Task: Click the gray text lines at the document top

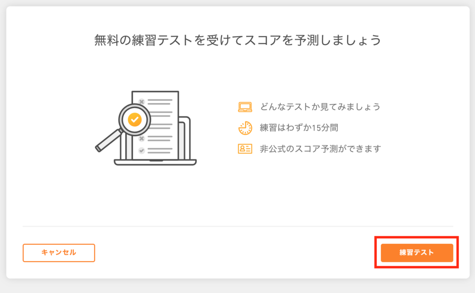Action: pos(160,102)
